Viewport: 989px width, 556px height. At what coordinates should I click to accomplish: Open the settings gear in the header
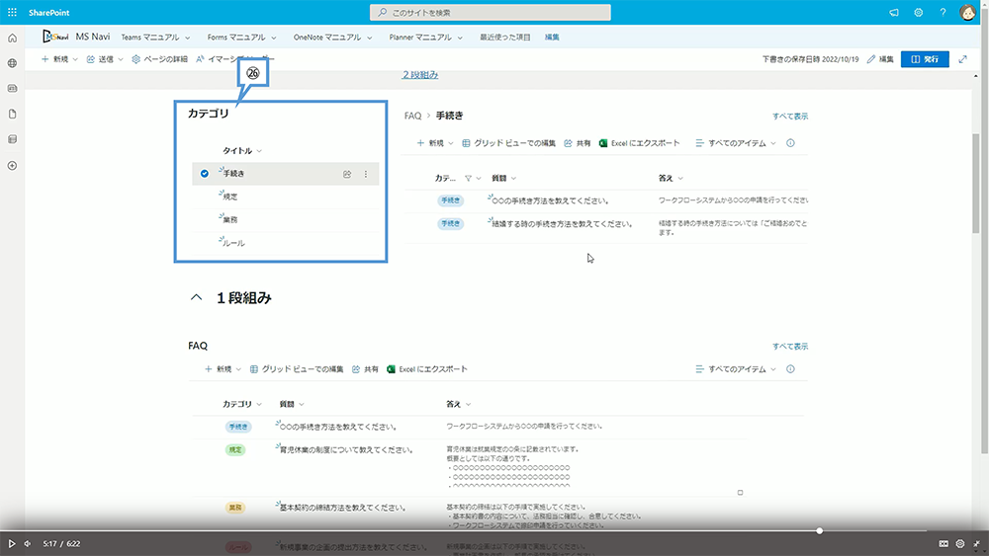pos(919,13)
